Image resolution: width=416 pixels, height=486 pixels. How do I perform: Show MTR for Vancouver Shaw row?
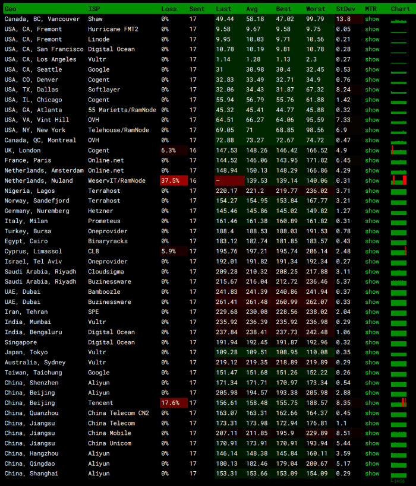pyautogui.click(x=372, y=19)
